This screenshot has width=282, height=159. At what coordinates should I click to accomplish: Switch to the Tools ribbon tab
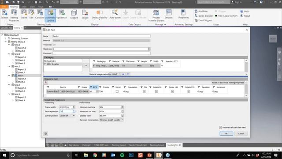click(24, 7)
